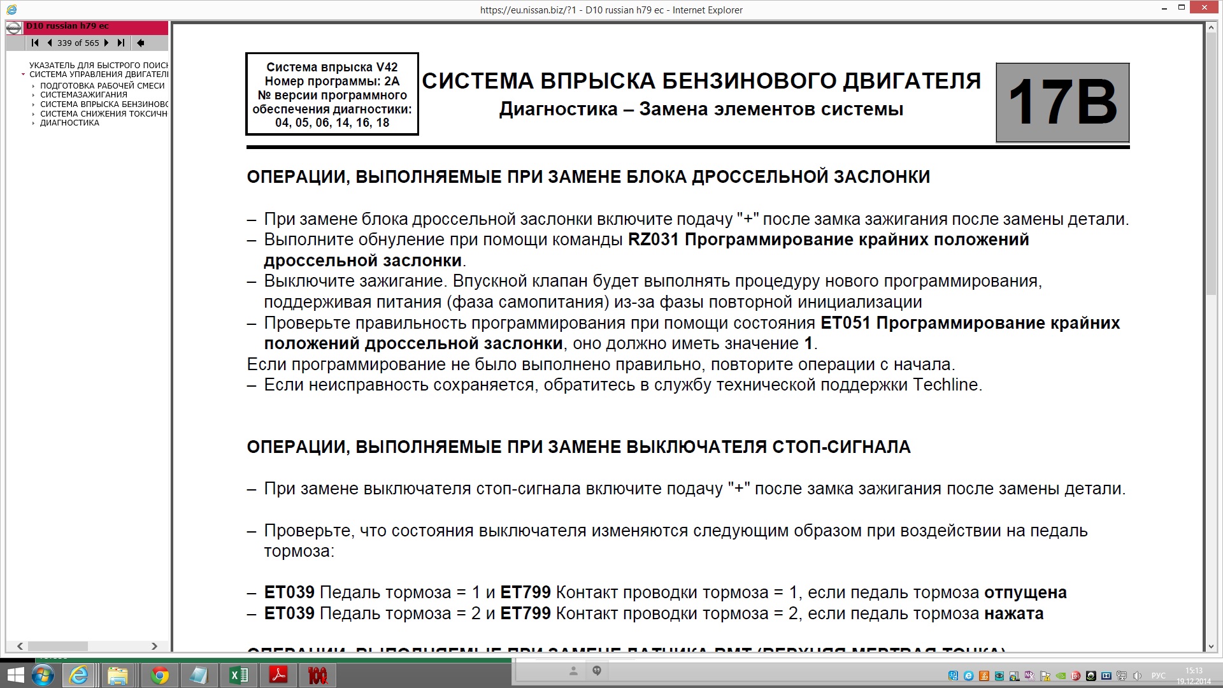Screen dimensions: 1223x688
Task: Click the Action Center flag tray icon
Action: (1045, 676)
